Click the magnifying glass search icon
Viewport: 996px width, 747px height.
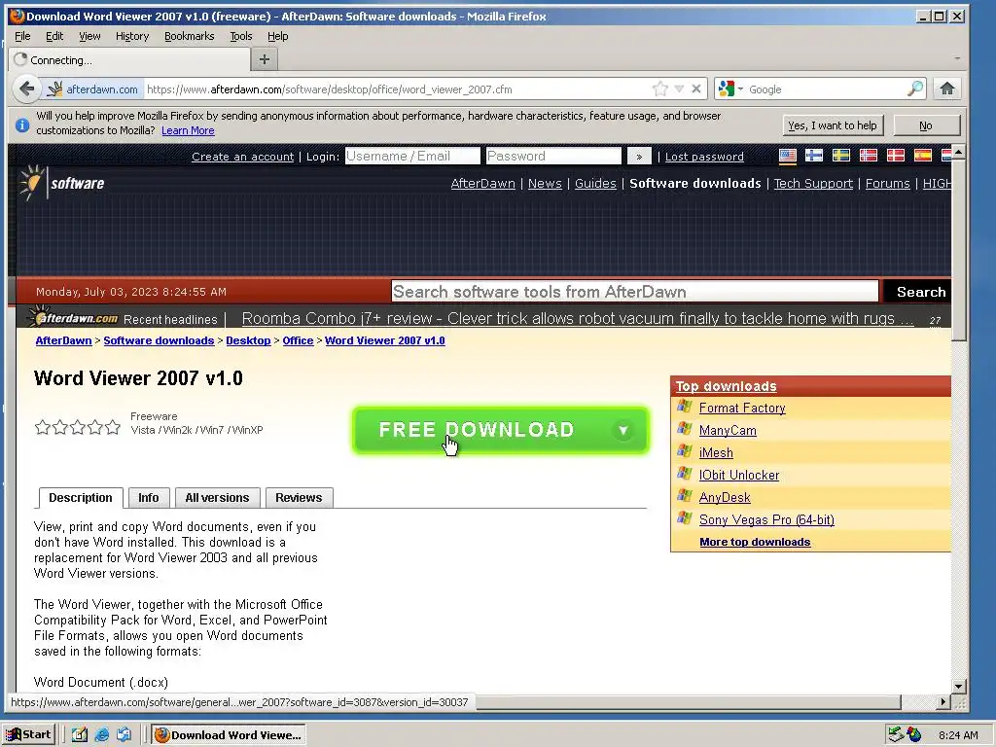click(x=914, y=89)
